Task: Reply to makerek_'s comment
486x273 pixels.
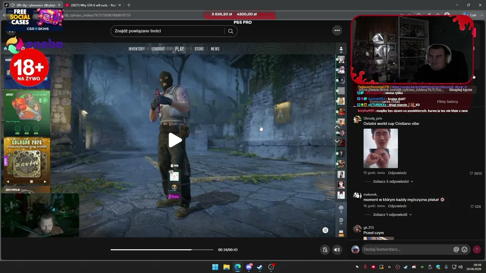Action: (397, 206)
